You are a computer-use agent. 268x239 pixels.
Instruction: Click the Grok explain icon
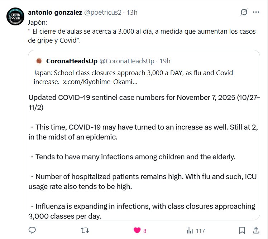tap(244, 12)
